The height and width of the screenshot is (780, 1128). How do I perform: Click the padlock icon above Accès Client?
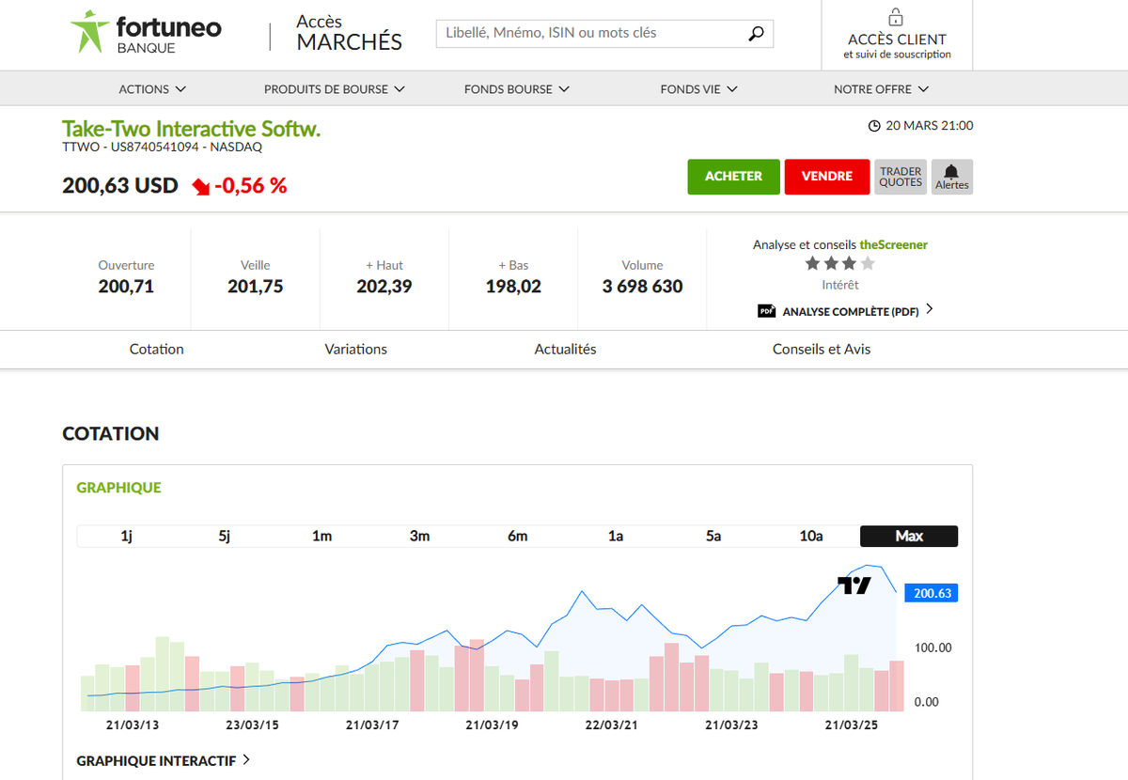(x=896, y=17)
